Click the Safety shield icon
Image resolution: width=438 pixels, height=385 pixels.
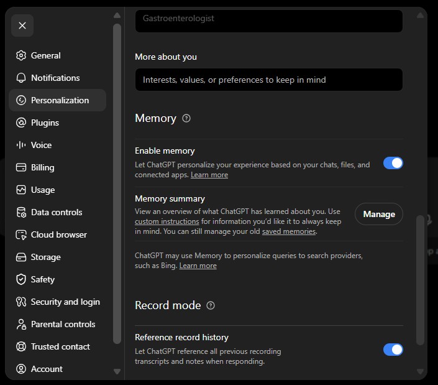[21, 279]
